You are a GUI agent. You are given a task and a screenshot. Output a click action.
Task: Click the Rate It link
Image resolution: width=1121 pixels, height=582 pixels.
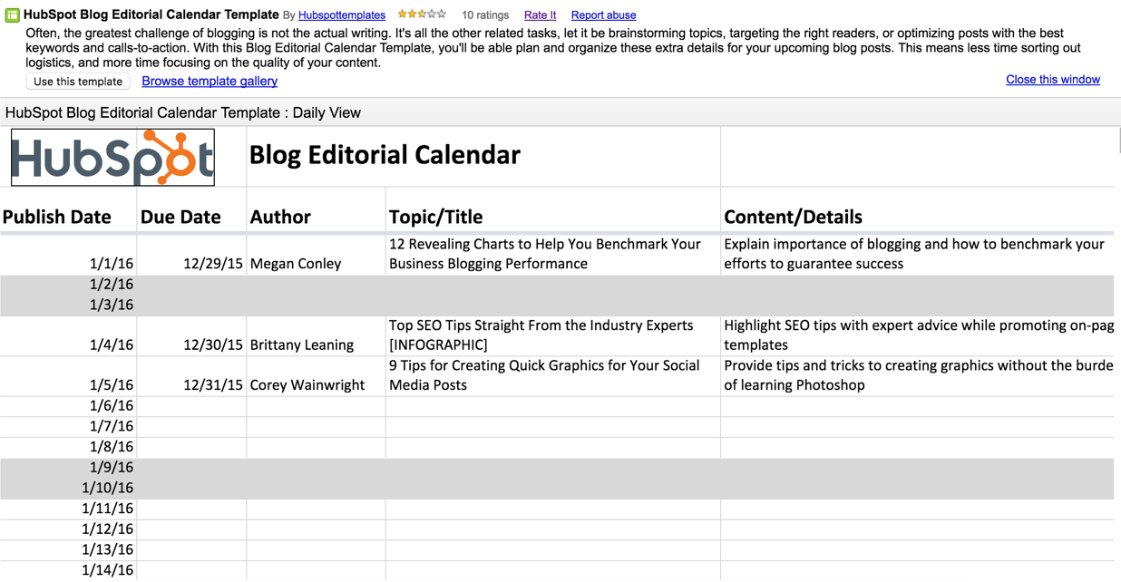click(x=540, y=15)
